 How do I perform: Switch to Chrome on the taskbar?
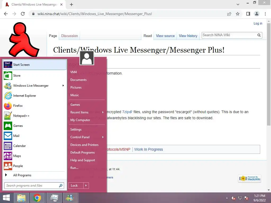[x=37, y=198]
